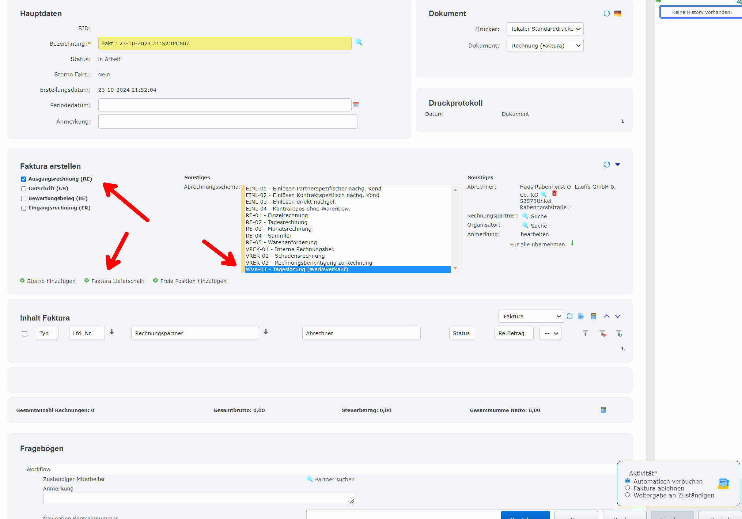Switch to the Workflow tab under Fragebögen
Image resolution: width=742 pixels, height=519 pixels.
click(38, 469)
